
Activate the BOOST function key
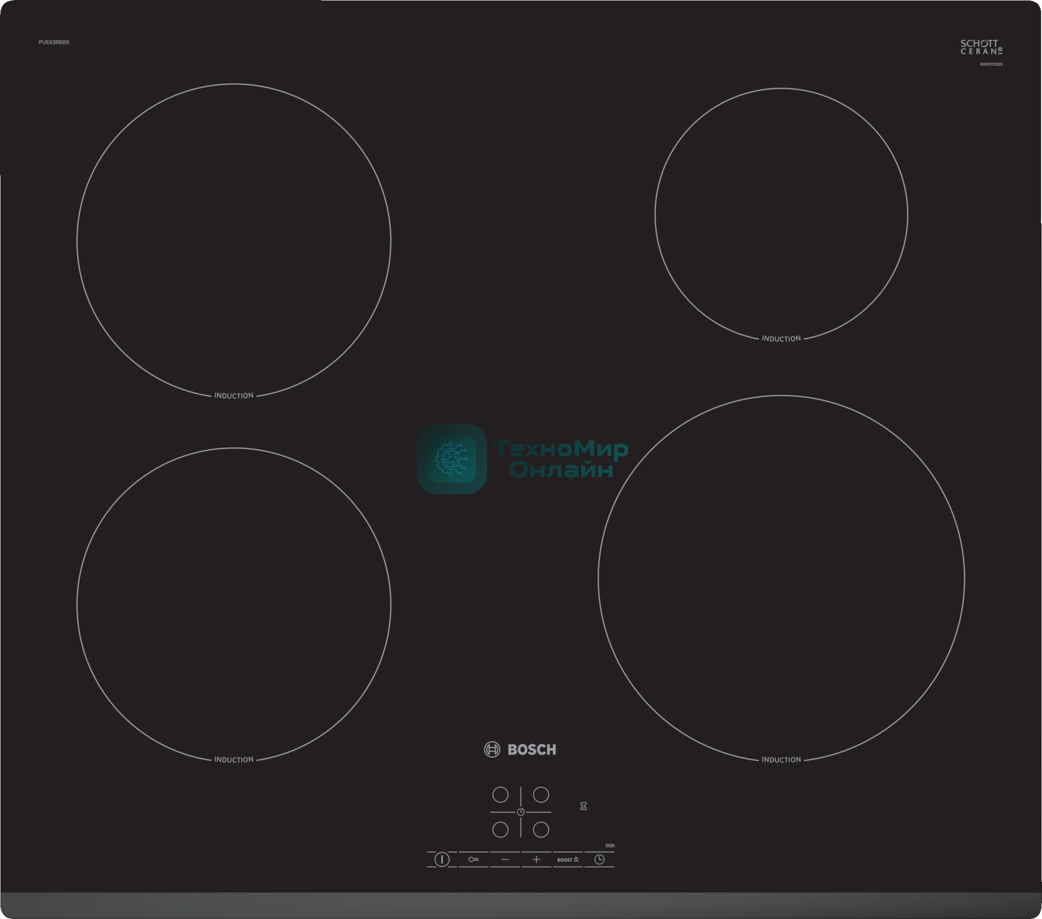coord(568,860)
